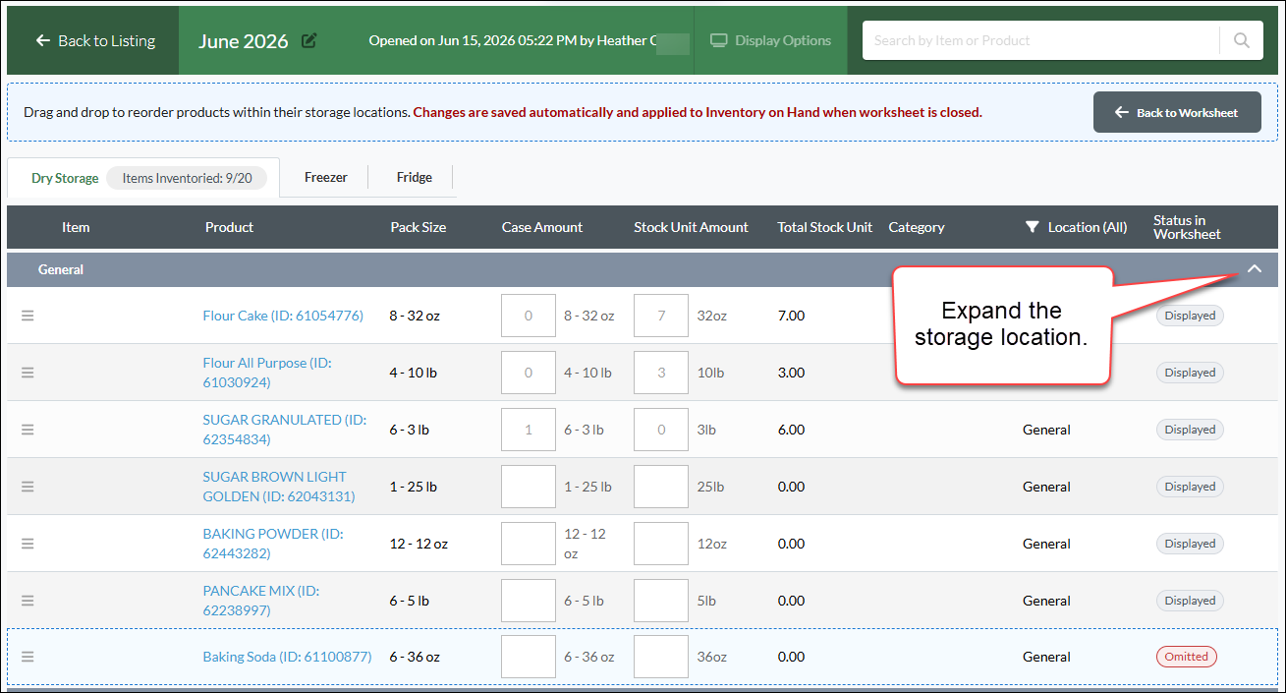Image resolution: width=1286 pixels, height=693 pixels.
Task: Click June 2026 worksheet title
Action: click(x=243, y=40)
